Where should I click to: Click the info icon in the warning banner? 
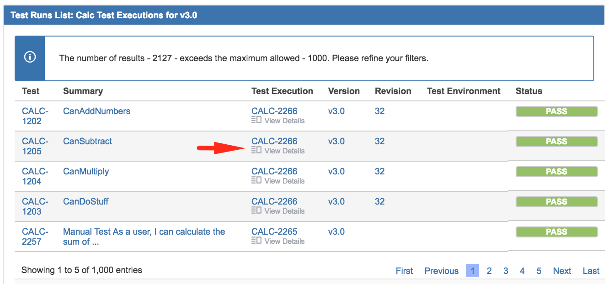tap(30, 58)
